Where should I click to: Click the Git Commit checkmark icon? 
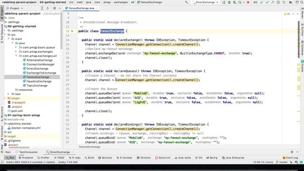pyautogui.click(x=267, y=2)
